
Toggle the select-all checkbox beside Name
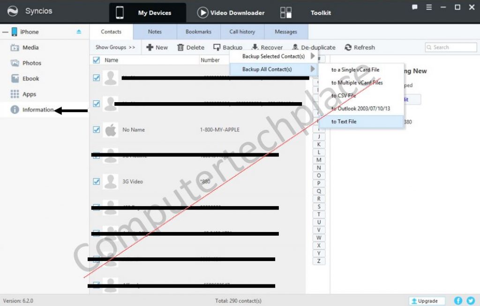pos(97,60)
